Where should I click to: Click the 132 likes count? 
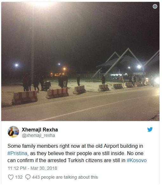(19, 177)
